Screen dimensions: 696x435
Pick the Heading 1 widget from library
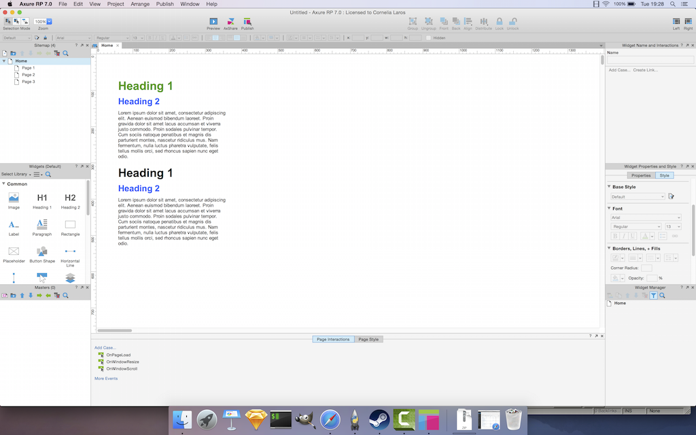[x=41, y=201]
